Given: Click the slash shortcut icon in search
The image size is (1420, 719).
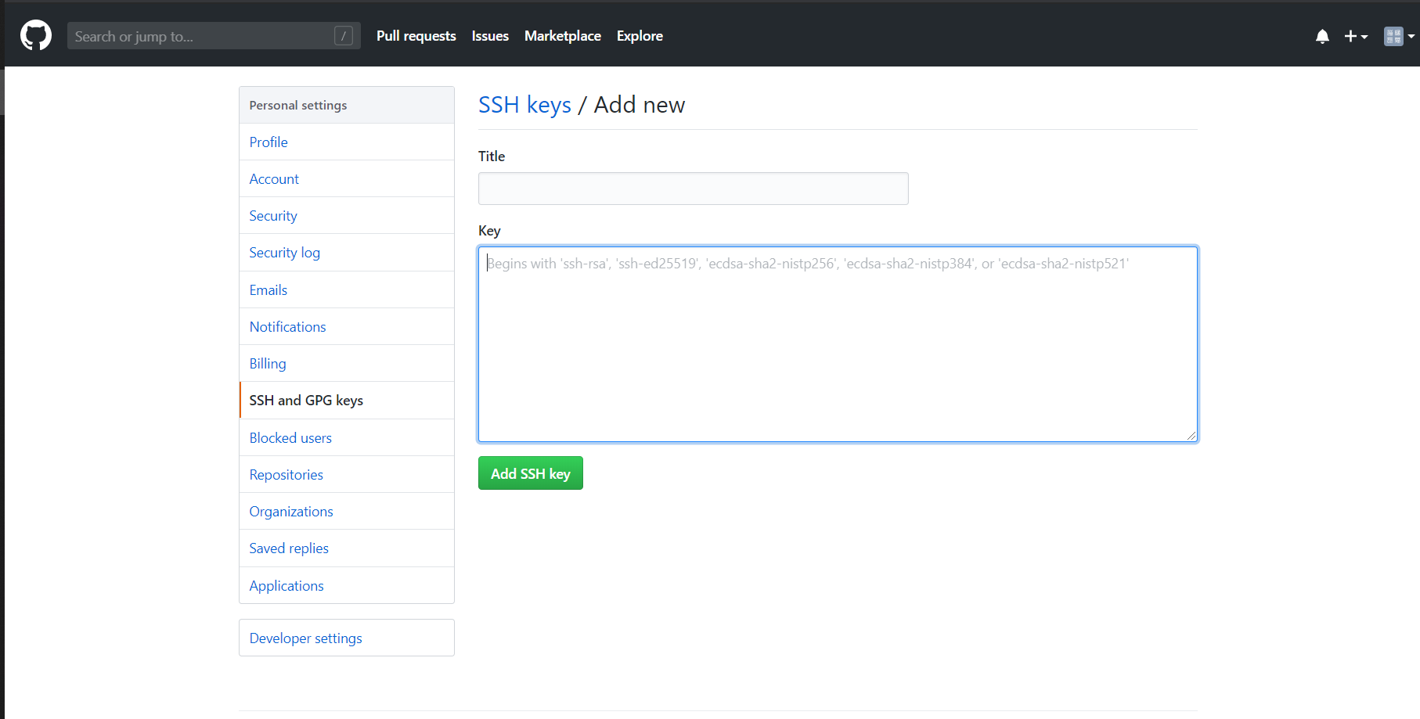Looking at the screenshot, I should 343,36.
